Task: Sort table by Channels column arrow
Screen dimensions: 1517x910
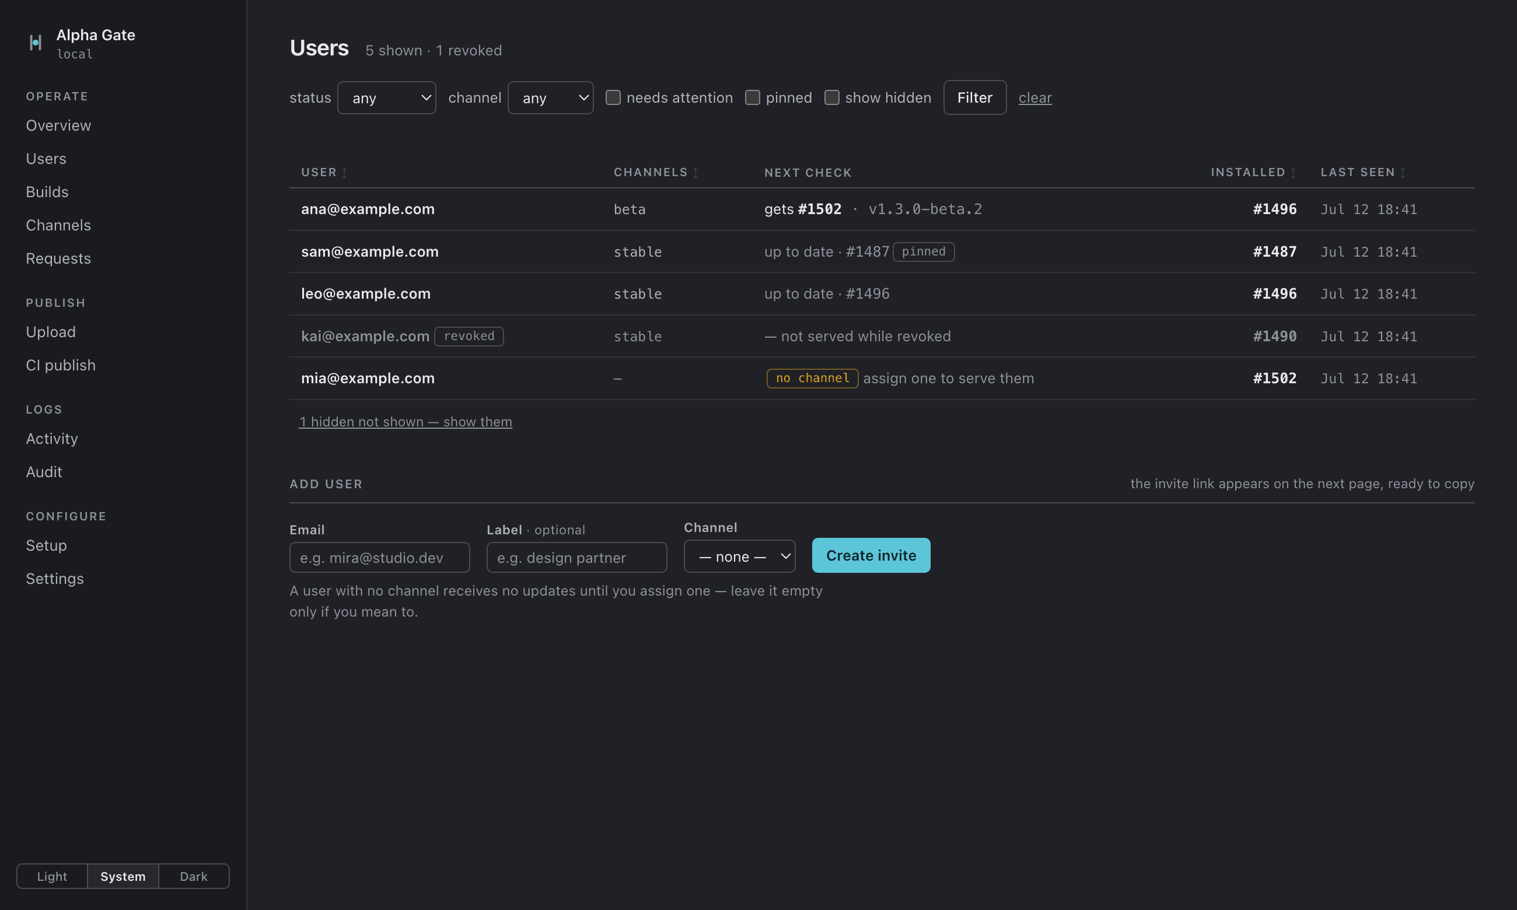Action: tap(696, 173)
